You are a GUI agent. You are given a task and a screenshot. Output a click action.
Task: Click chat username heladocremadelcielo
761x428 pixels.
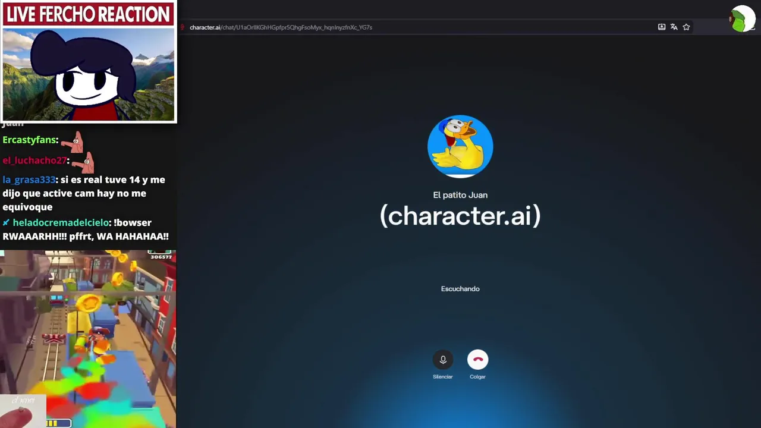coord(61,222)
